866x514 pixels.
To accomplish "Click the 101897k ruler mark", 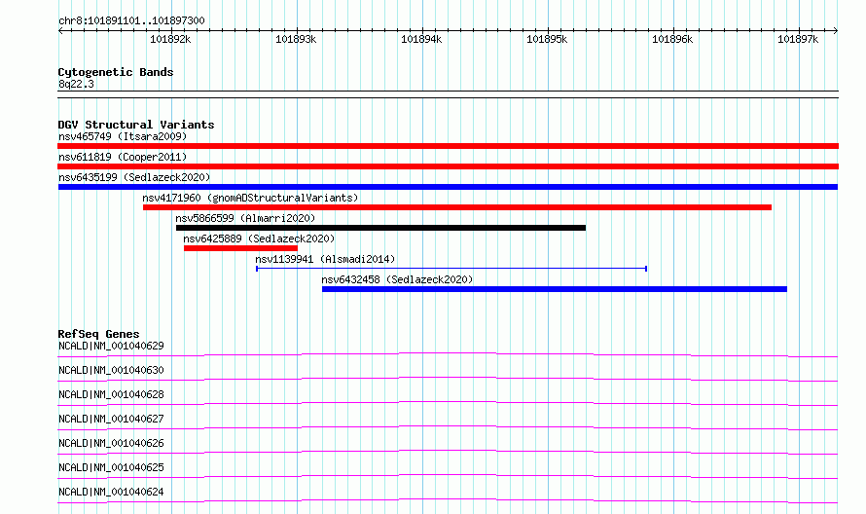I will click(798, 39).
